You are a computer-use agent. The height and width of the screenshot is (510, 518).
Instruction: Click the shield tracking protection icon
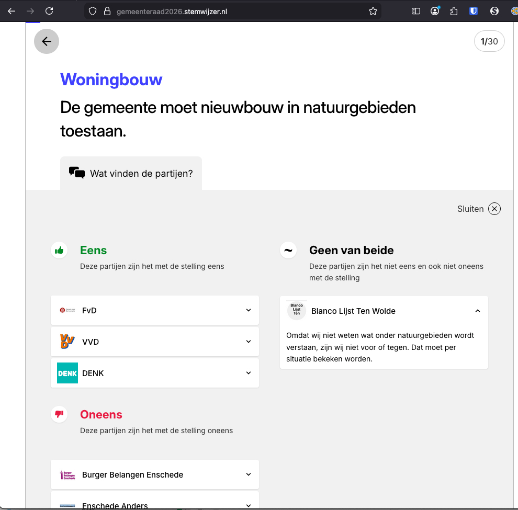93,11
